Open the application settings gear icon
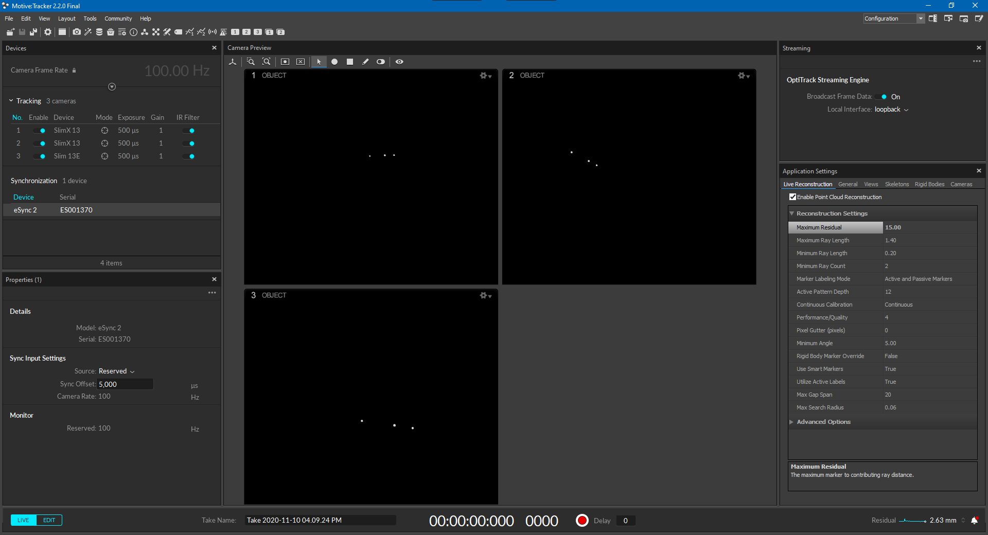 [x=48, y=32]
